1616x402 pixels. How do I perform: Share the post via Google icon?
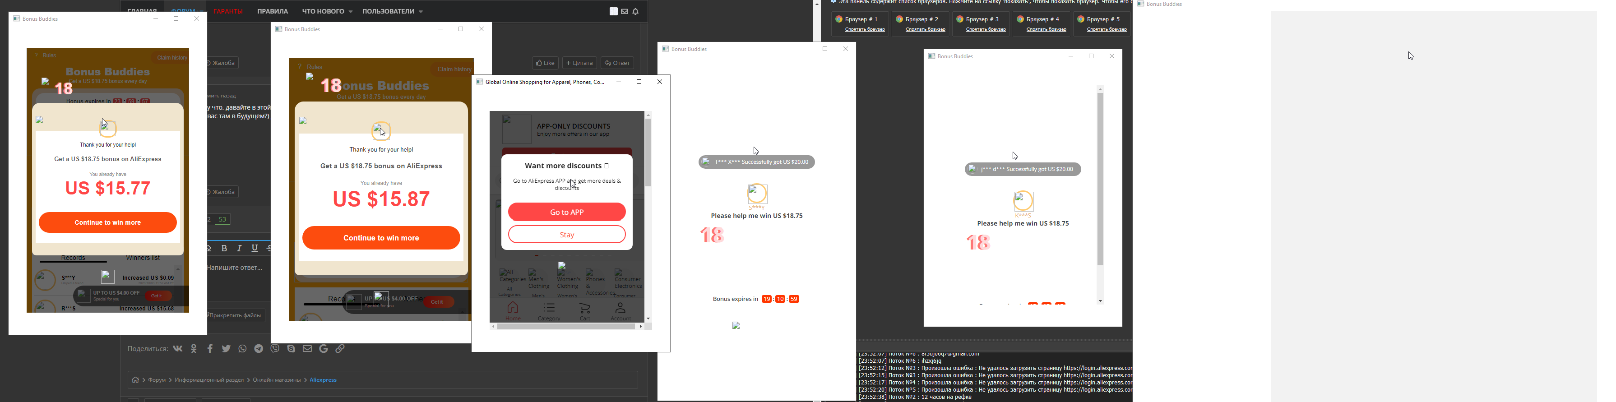(324, 349)
